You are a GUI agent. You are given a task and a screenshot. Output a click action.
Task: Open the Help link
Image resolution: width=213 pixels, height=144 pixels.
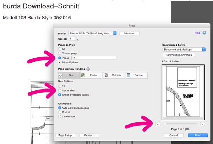197,33
